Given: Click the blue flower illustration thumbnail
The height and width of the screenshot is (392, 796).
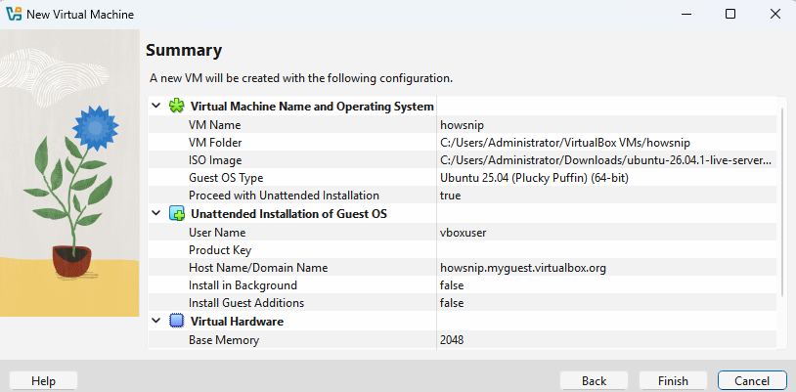Looking at the screenshot, I should coord(69,173).
